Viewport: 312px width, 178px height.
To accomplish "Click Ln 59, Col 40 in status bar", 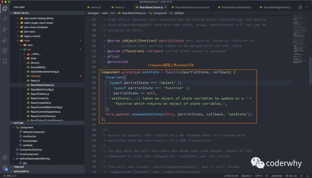I will pos(231,176).
